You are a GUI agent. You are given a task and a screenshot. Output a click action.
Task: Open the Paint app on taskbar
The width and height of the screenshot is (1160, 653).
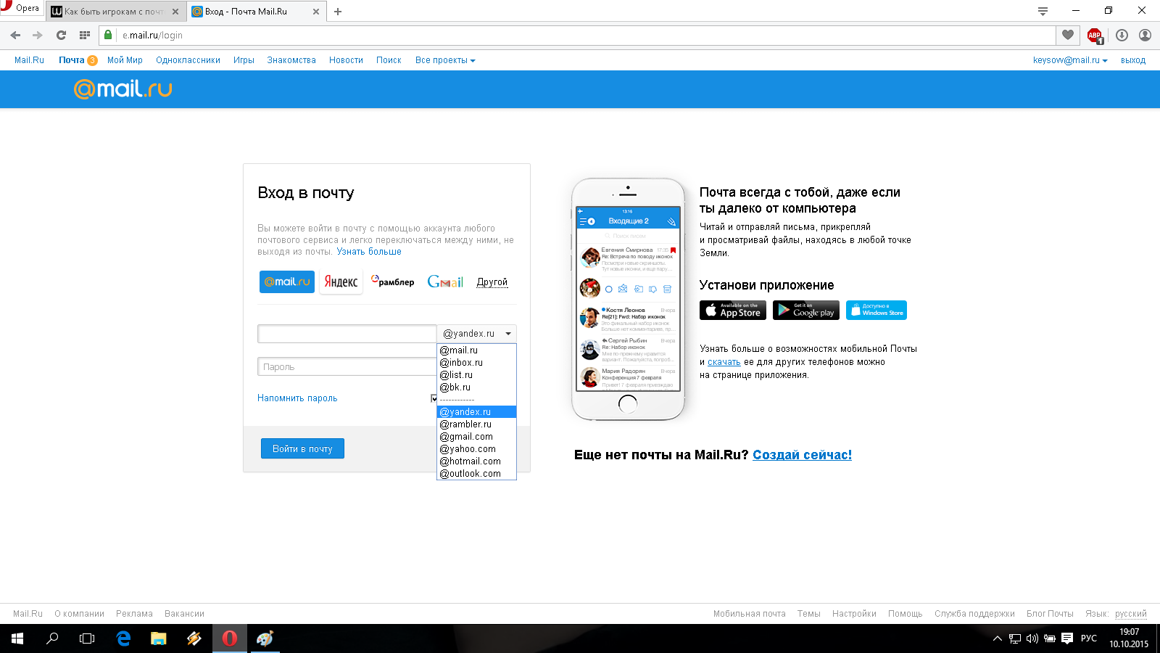(x=265, y=638)
